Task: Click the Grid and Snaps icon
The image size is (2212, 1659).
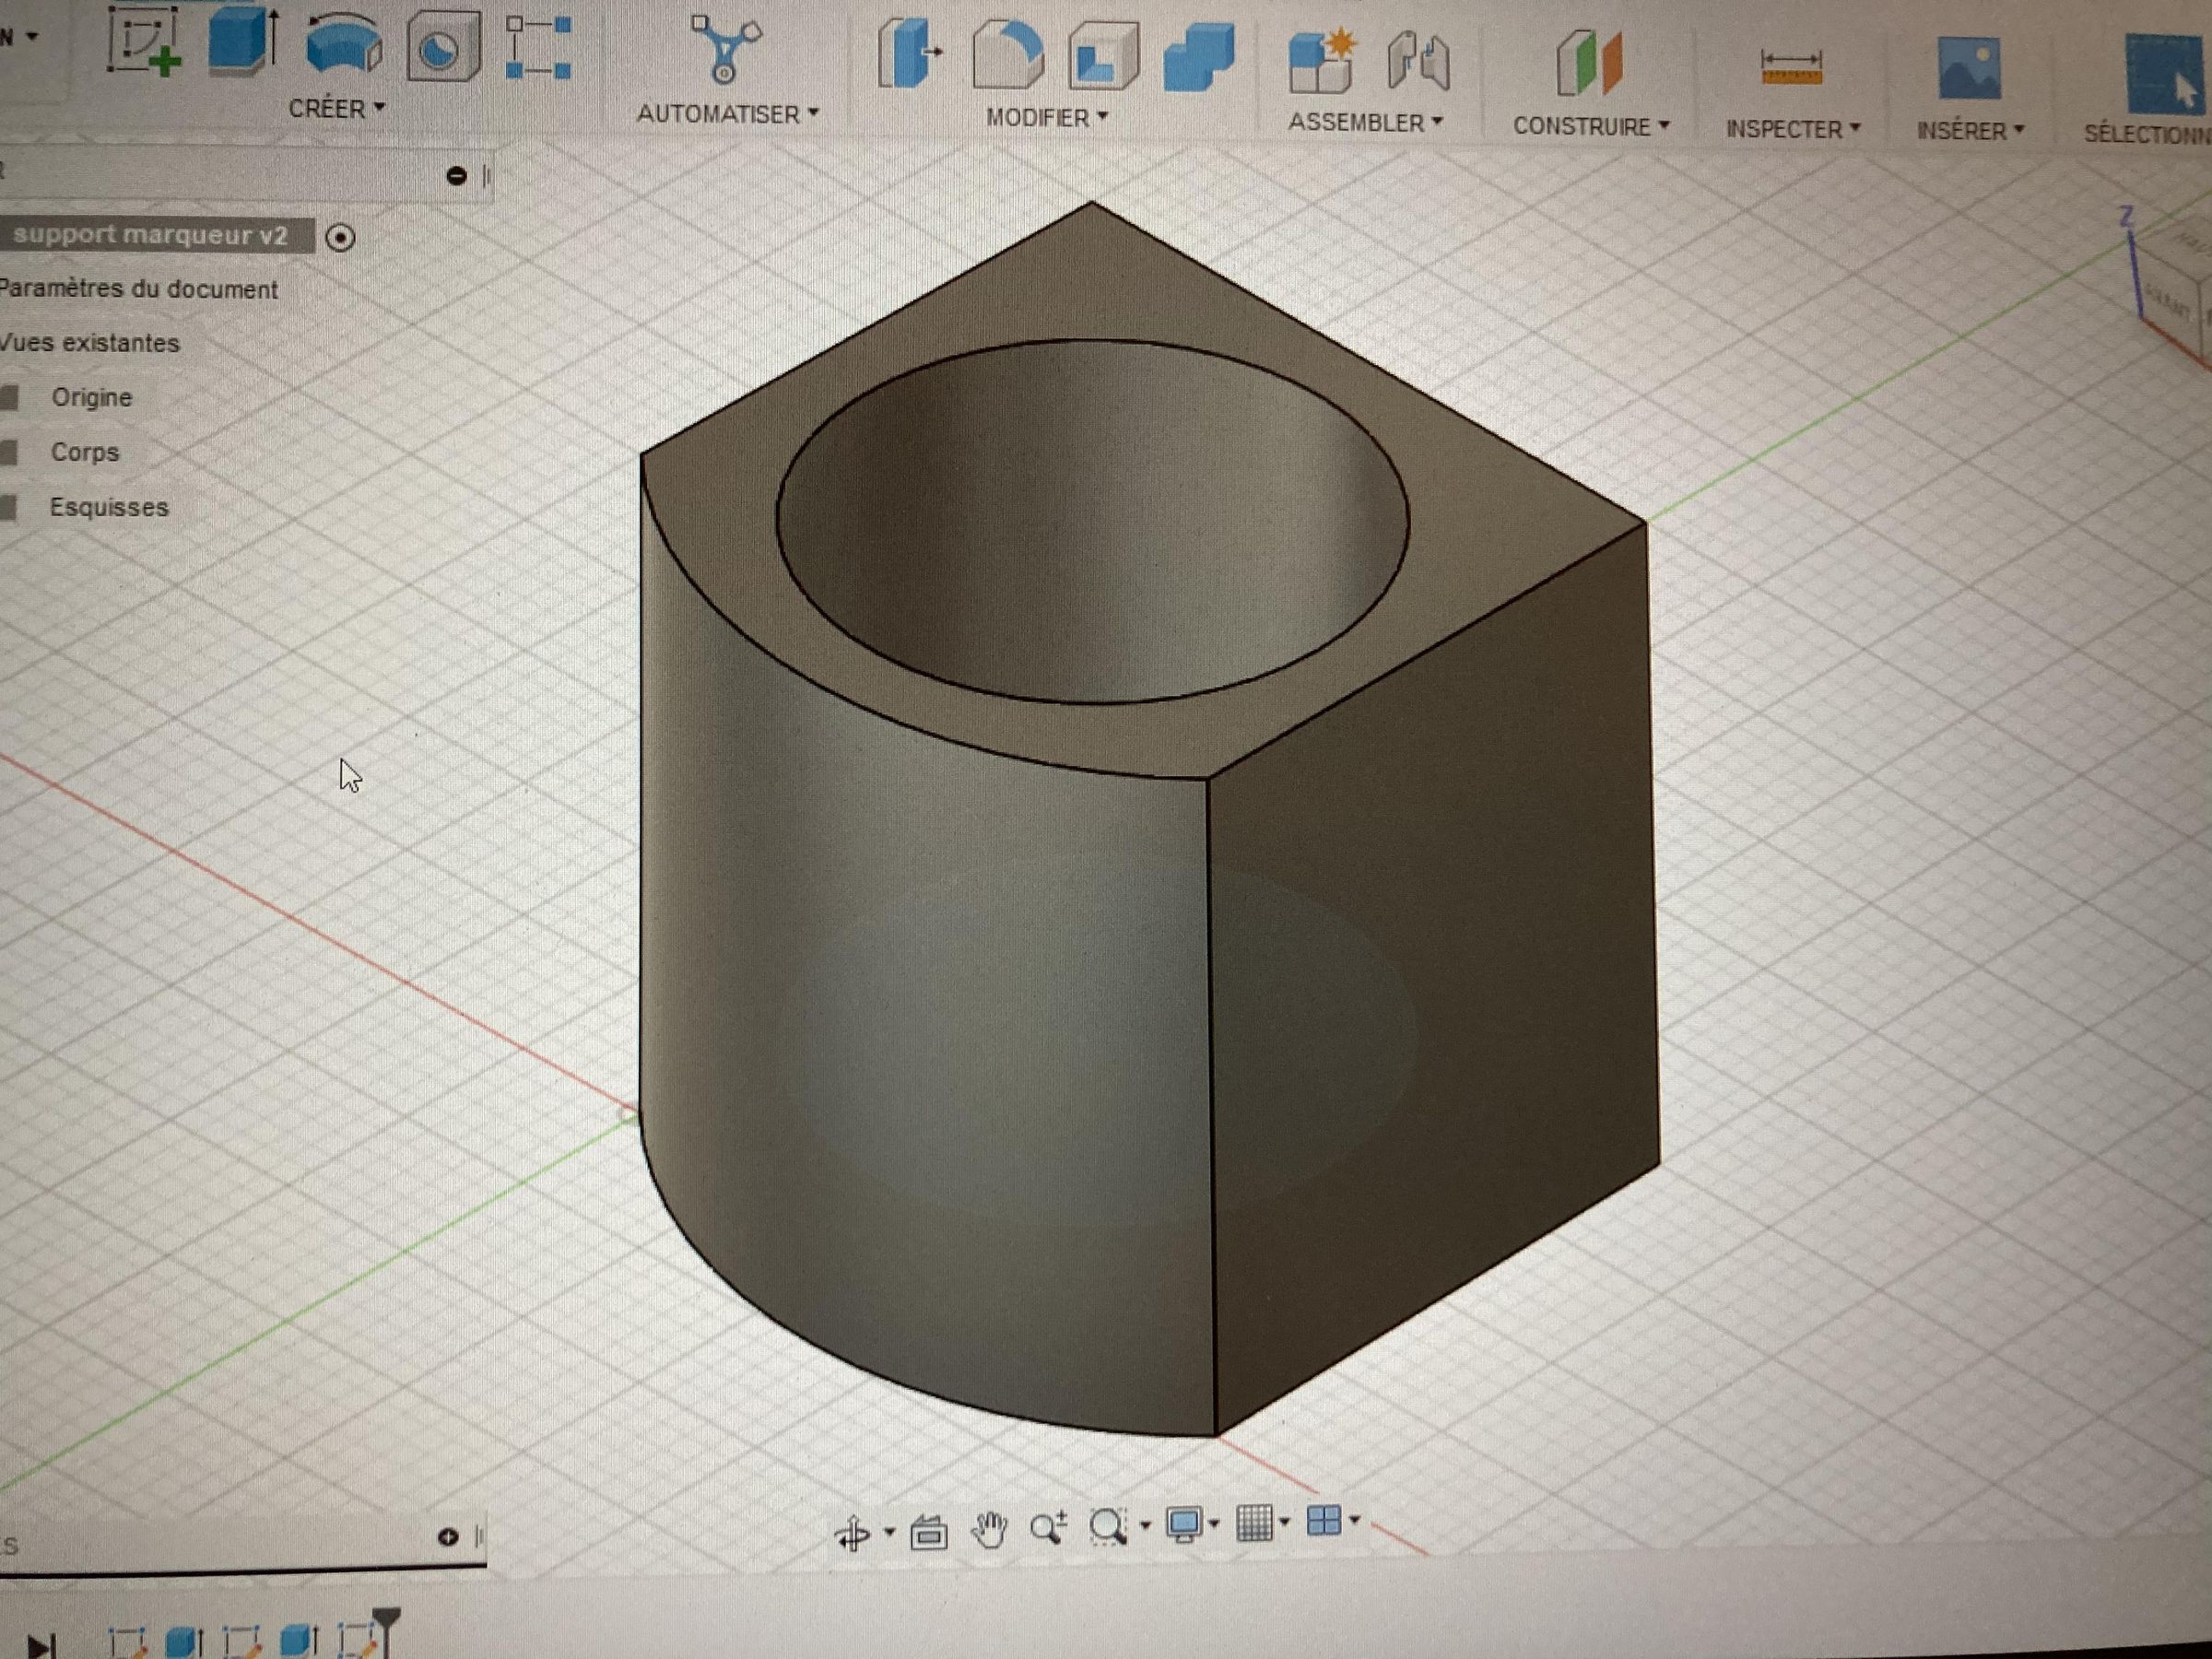Action: [1255, 1524]
